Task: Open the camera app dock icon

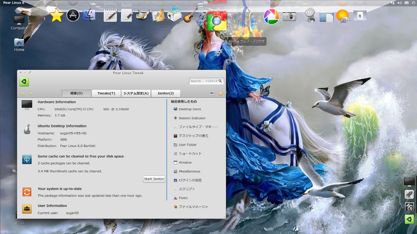Action: pos(289,16)
